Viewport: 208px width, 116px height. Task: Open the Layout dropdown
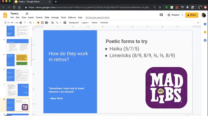point(85,23)
